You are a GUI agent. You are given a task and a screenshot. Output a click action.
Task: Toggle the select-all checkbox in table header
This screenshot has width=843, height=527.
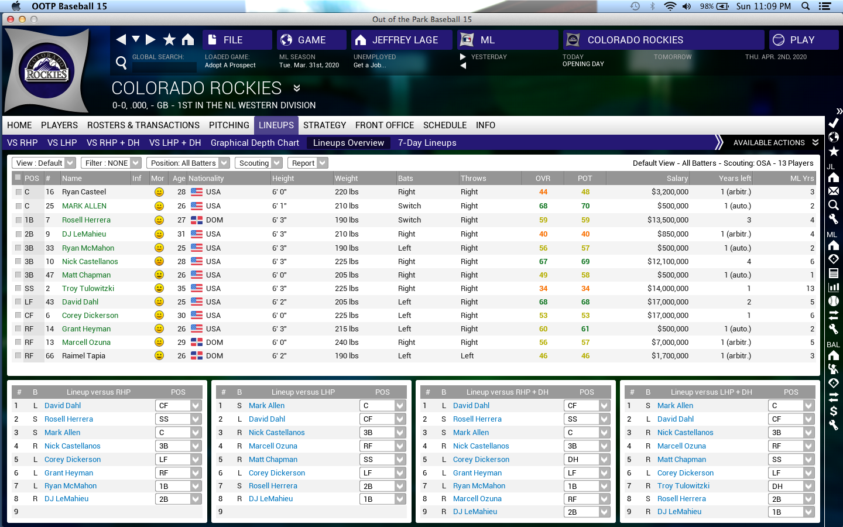pyautogui.click(x=18, y=177)
